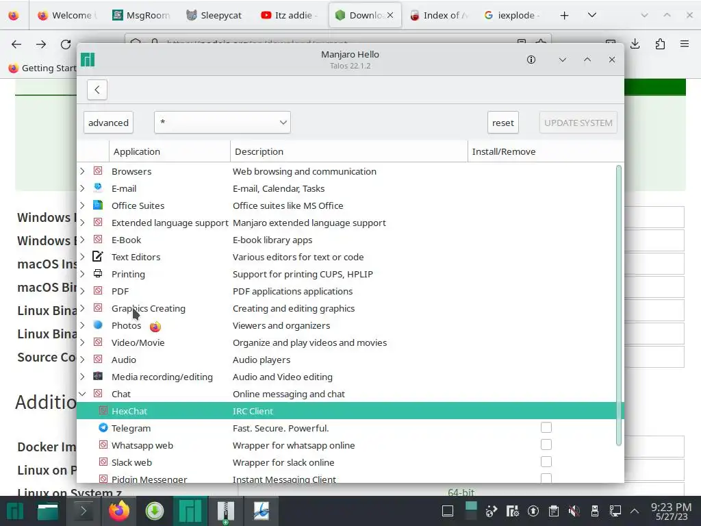This screenshot has width=701, height=526.
Task: Click the Telegram app icon
Action: click(x=103, y=427)
